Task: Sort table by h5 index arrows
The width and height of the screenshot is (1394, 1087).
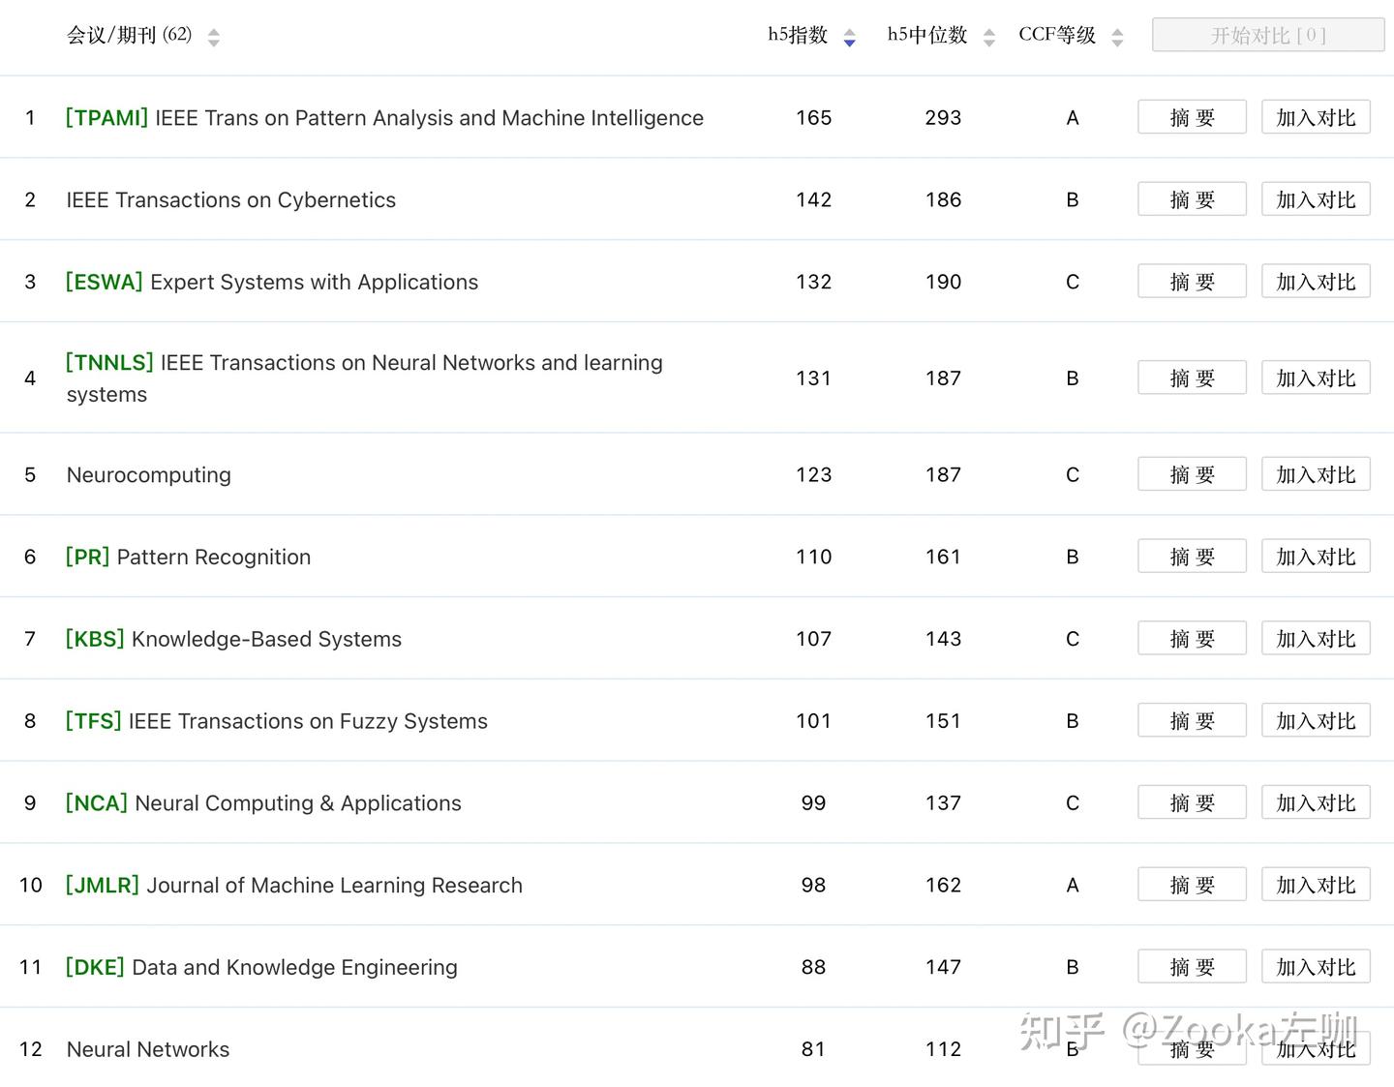Action: [849, 38]
